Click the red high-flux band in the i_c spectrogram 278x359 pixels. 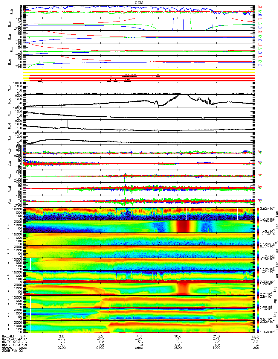click(x=183, y=226)
